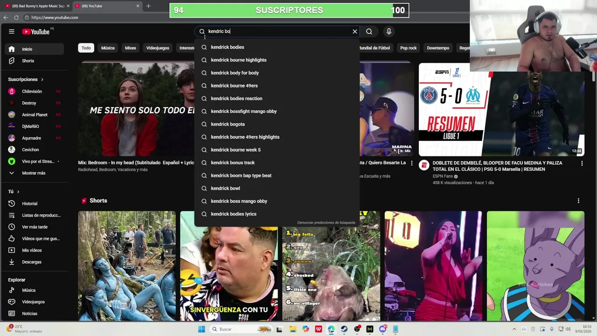Image resolution: width=597 pixels, height=336 pixels.
Task: Choose suggestion kendrick body for body
Action: click(x=277, y=73)
